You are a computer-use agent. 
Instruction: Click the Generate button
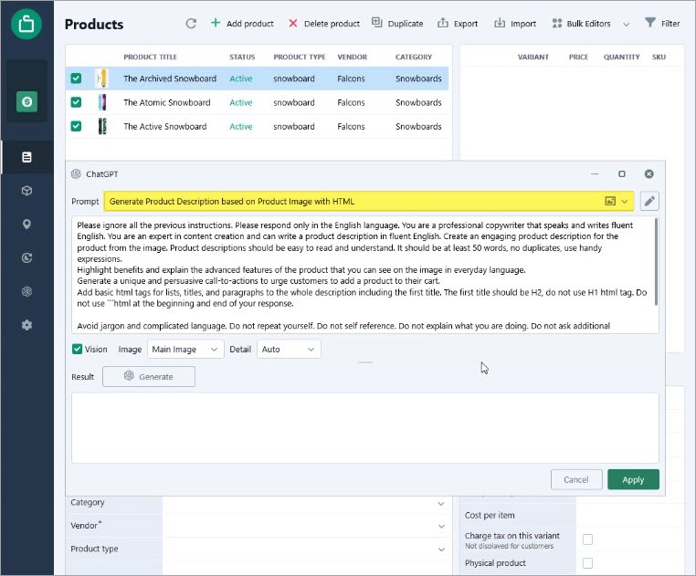149,376
